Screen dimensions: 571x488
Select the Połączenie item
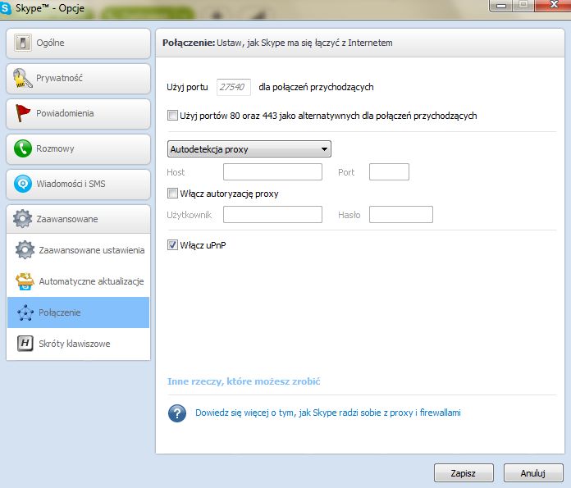[x=78, y=312]
